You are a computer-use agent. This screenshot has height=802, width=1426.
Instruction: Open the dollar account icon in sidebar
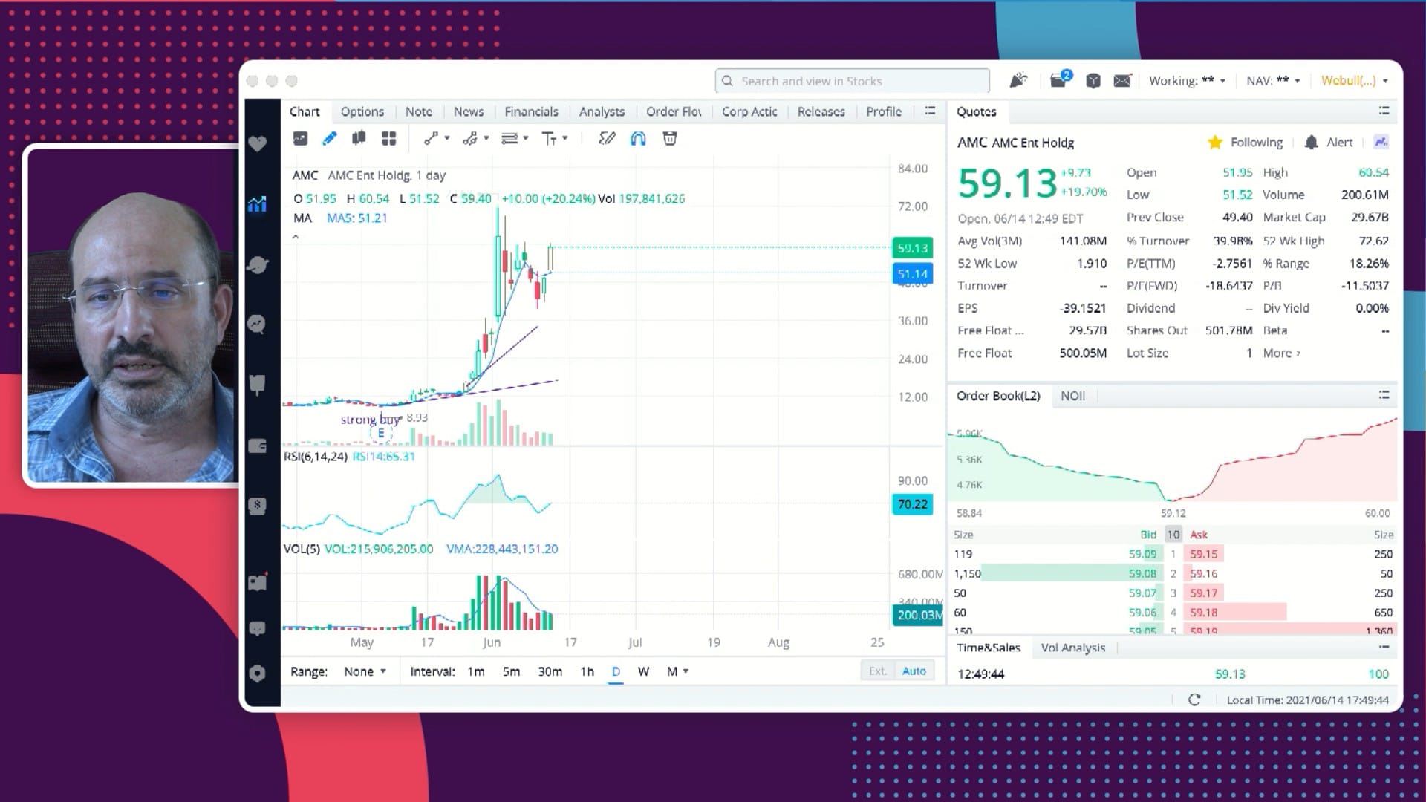[x=257, y=506]
